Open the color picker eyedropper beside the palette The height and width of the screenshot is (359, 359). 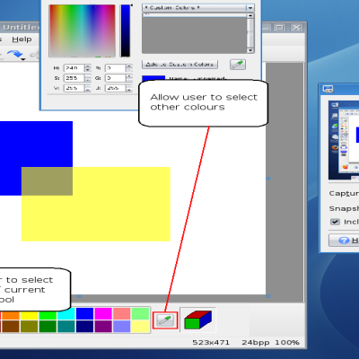pyautogui.click(x=165, y=320)
